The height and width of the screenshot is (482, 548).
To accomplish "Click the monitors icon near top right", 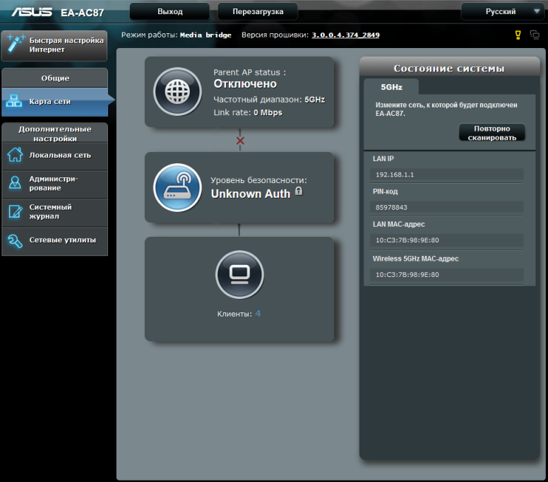I will tap(535, 35).
